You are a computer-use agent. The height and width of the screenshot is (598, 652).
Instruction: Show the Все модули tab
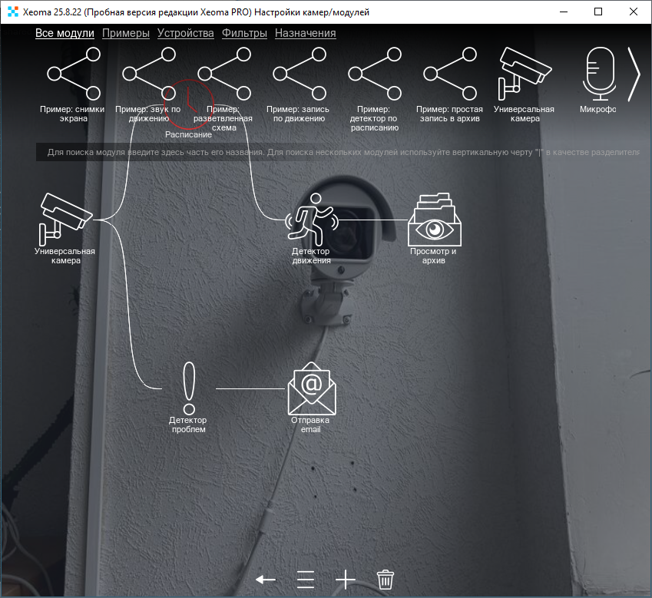coord(65,33)
